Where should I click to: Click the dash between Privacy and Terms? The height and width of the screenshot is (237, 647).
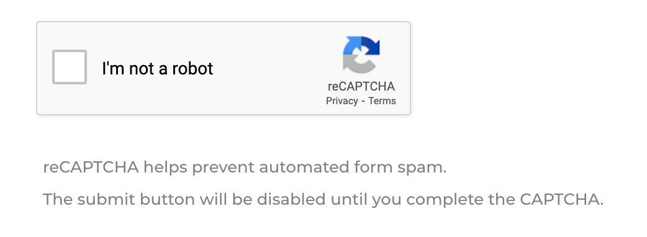coord(363,101)
